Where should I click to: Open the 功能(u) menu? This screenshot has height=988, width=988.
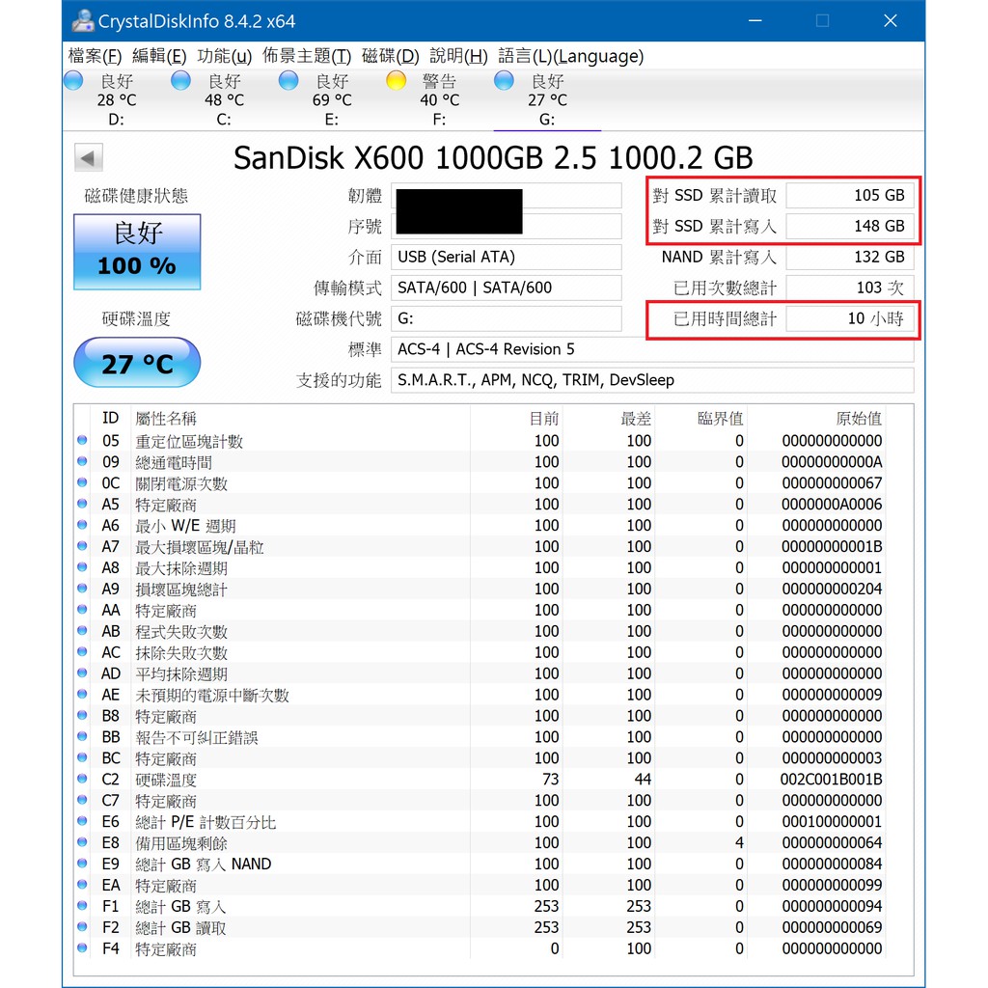(225, 56)
